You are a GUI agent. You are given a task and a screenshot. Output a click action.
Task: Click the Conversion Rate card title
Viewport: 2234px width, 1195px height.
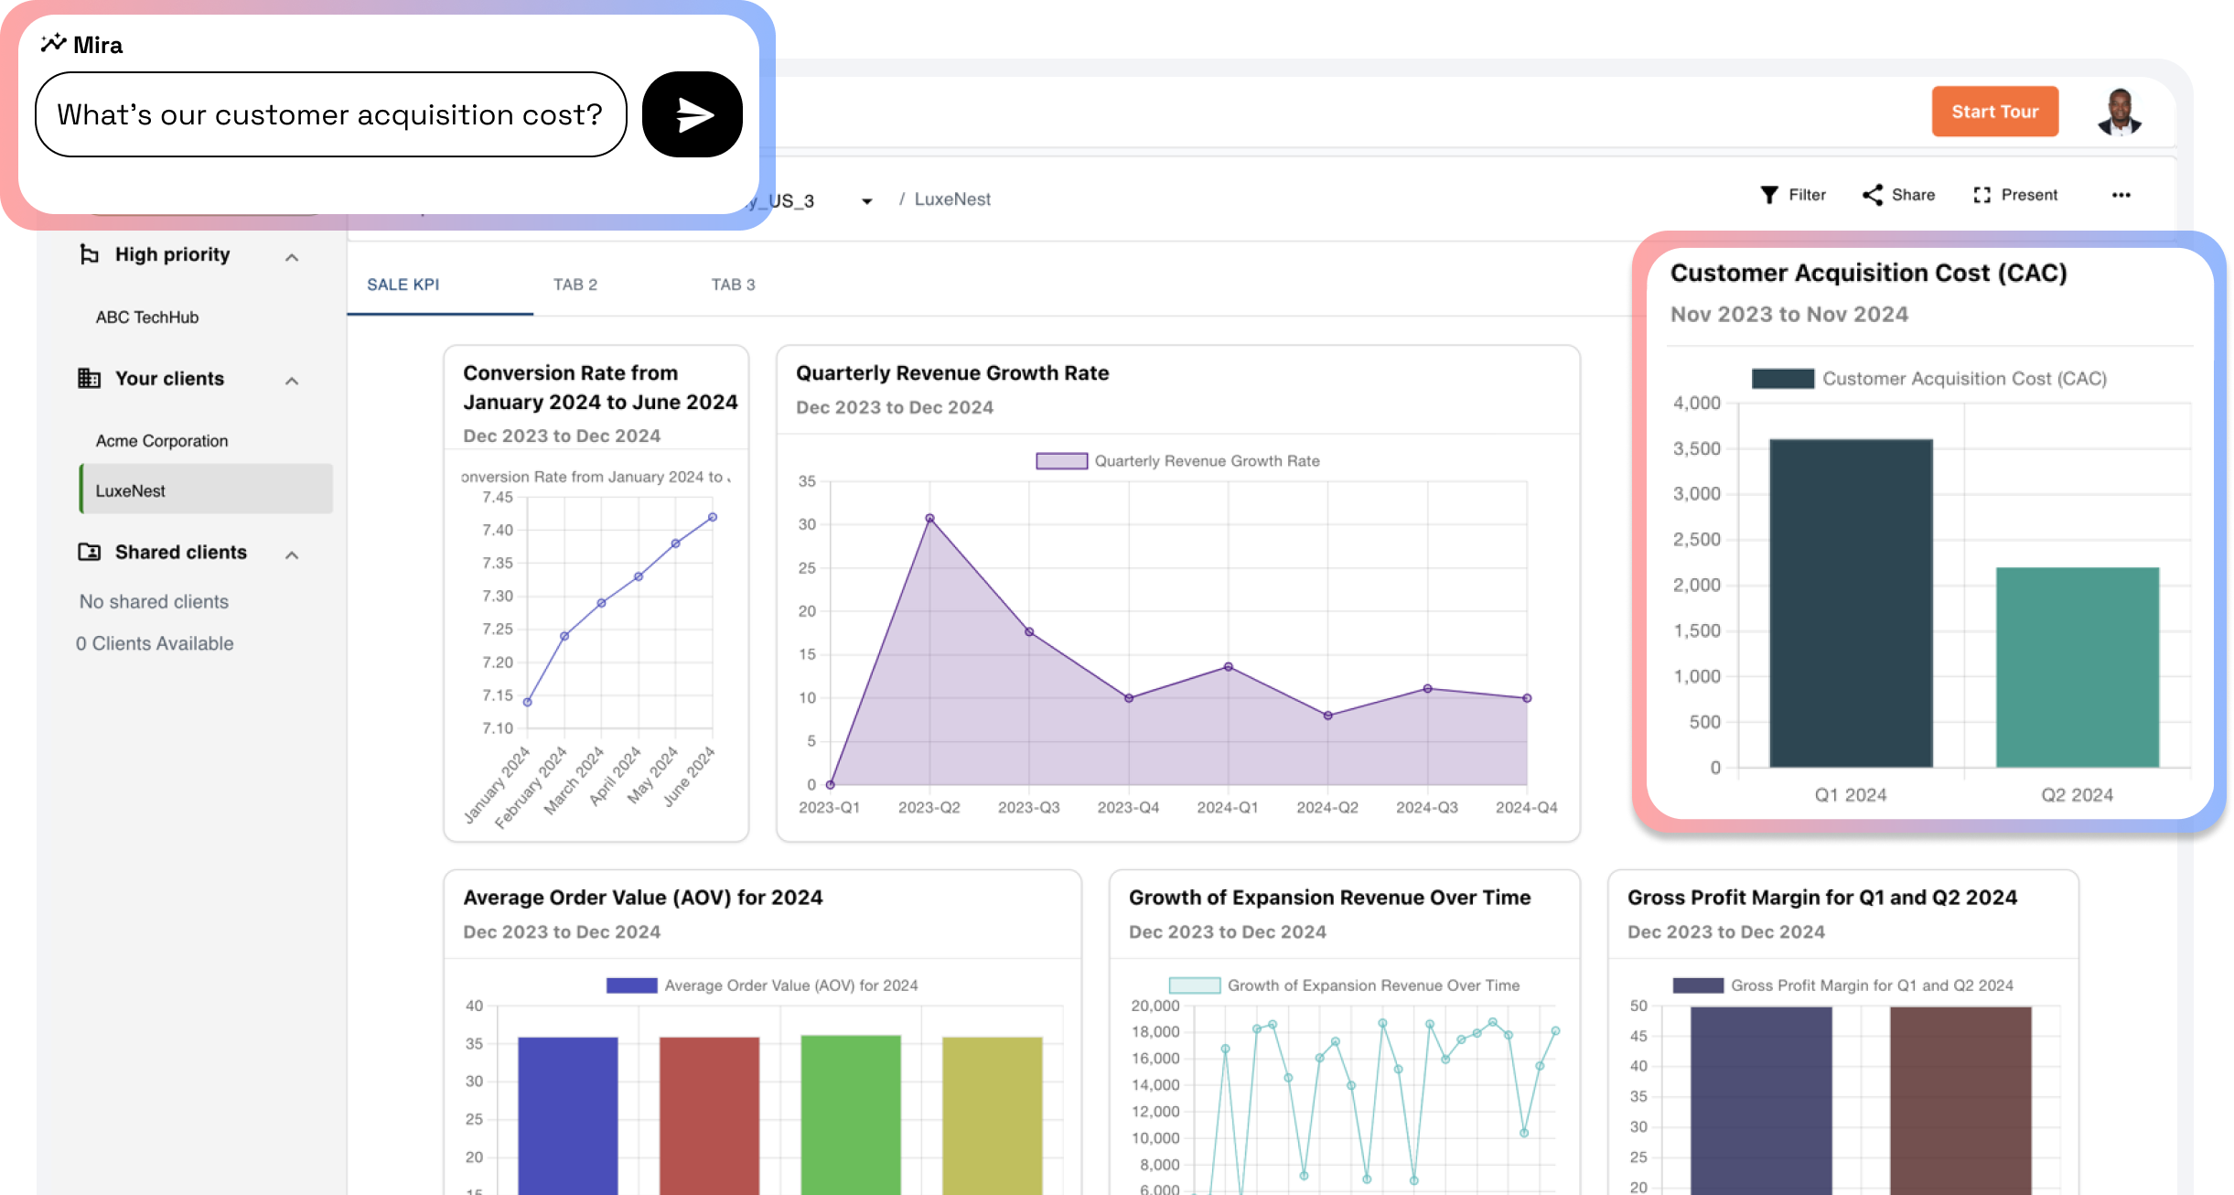[x=600, y=387]
